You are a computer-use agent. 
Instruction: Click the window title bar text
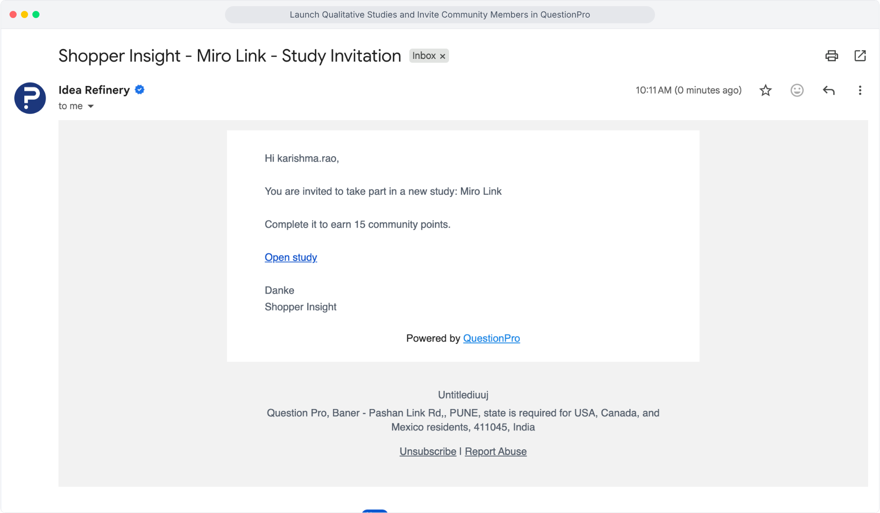[x=440, y=15]
